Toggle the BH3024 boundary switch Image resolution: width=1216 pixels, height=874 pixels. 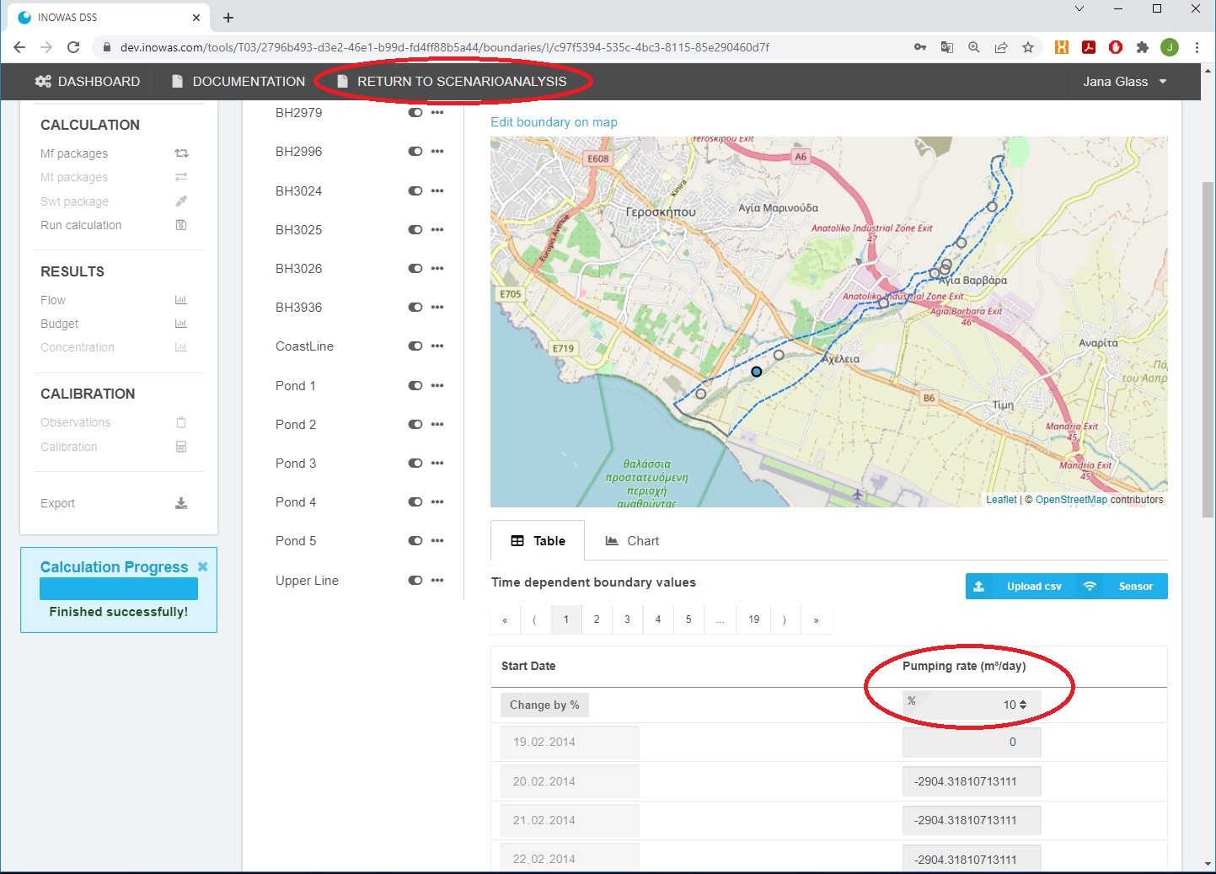tap(415, 190)
